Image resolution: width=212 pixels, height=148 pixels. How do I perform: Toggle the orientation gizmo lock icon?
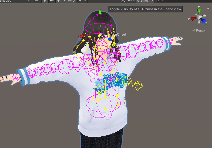[208, 8]
